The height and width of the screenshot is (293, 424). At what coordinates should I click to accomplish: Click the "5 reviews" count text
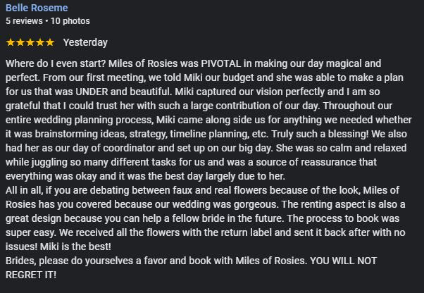[23, 21]
